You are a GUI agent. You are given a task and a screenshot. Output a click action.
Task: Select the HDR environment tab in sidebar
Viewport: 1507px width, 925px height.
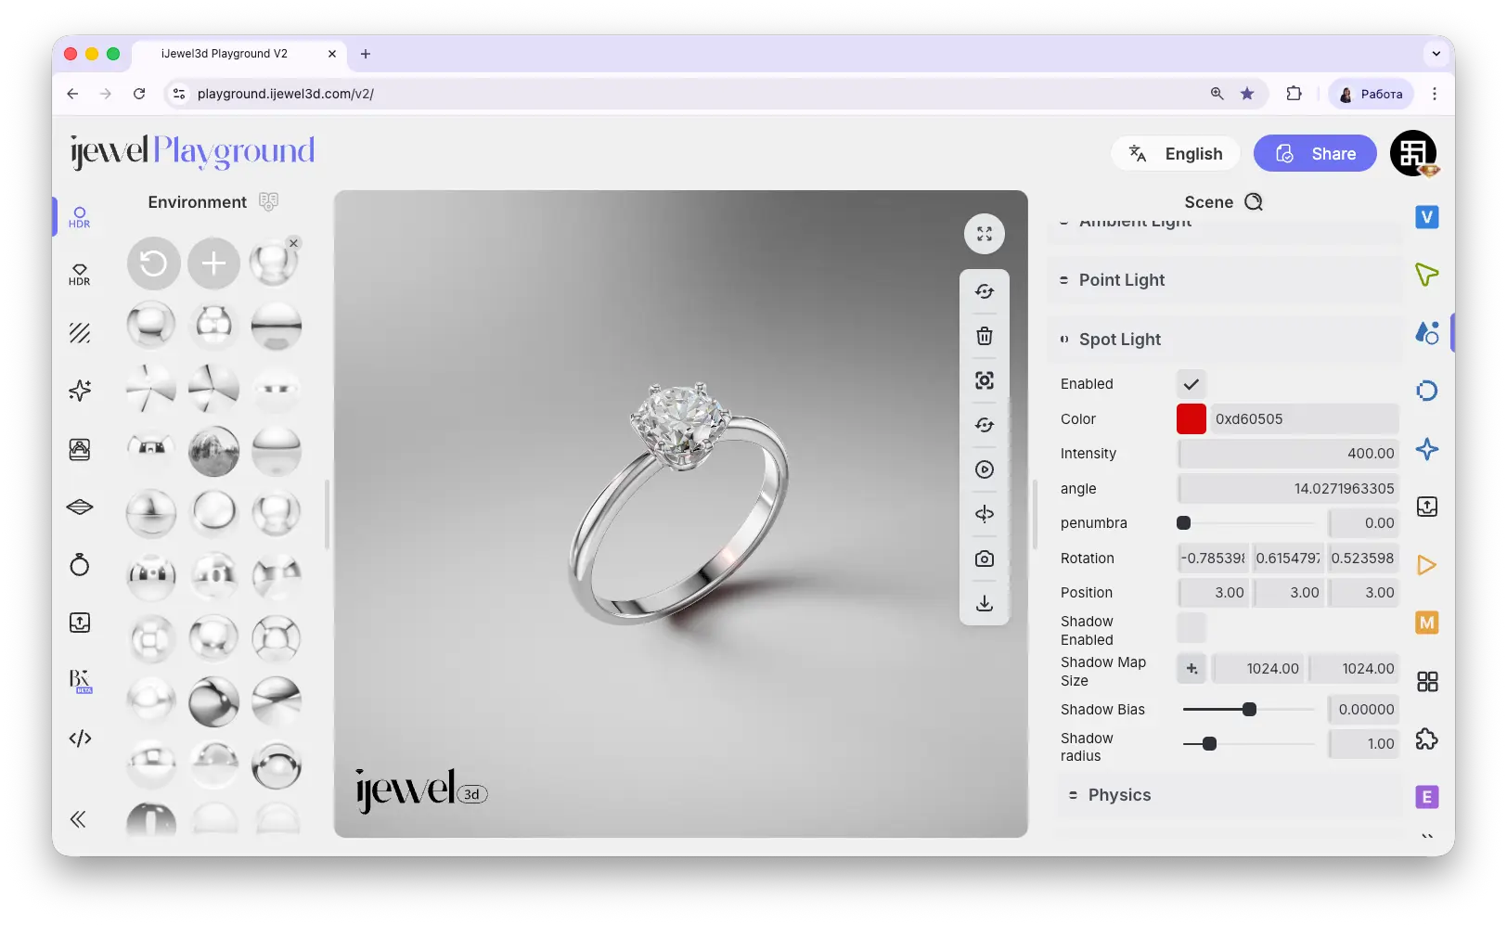coord(80,217)
